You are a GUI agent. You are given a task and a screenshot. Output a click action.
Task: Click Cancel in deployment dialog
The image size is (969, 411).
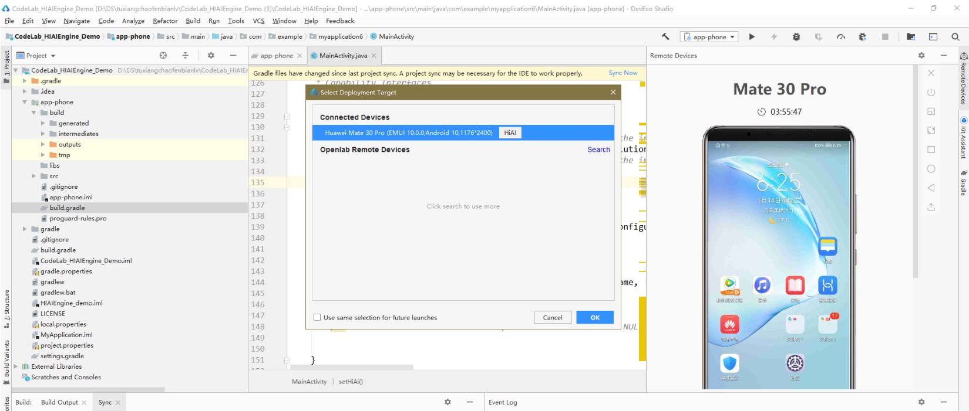[552, 317]
